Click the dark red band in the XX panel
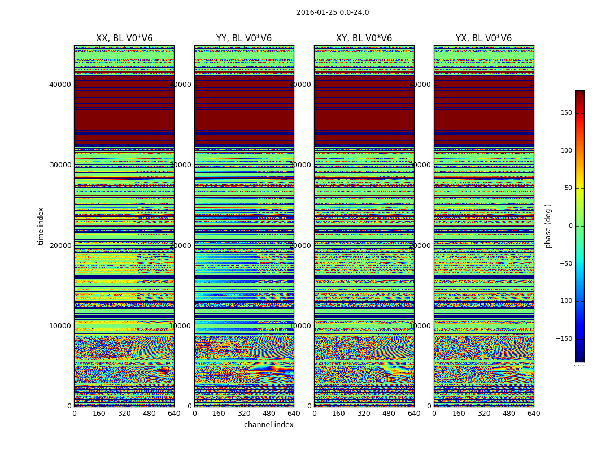Image resolution: width=593 pixels, height=452 pixels. pyautogui.click(x=124, y=111)
